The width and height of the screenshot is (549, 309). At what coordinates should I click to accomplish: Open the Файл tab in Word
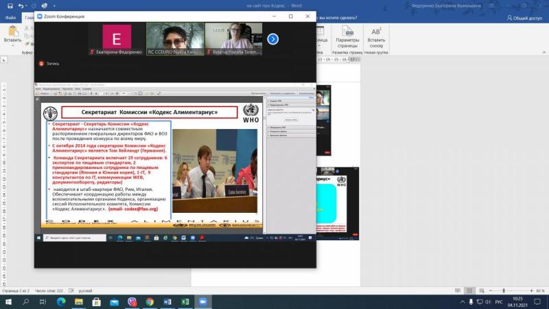[x=10, y=17]
